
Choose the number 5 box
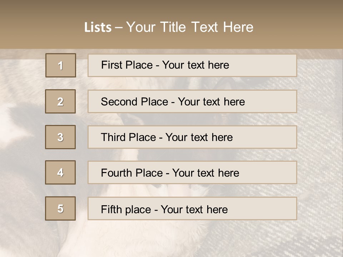[60, 208]
